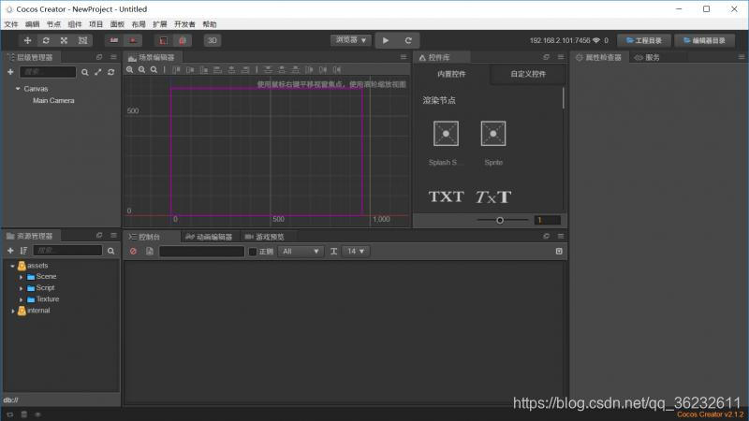Select the Splash Sprite widget thumbnail
Viewport: 749px width, 421px height.
pyautogui.click(x=446, y=134)
